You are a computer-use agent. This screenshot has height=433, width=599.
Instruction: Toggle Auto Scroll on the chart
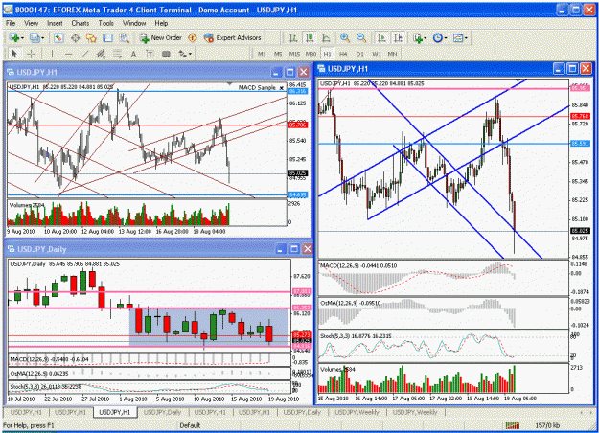coord(381,37)
